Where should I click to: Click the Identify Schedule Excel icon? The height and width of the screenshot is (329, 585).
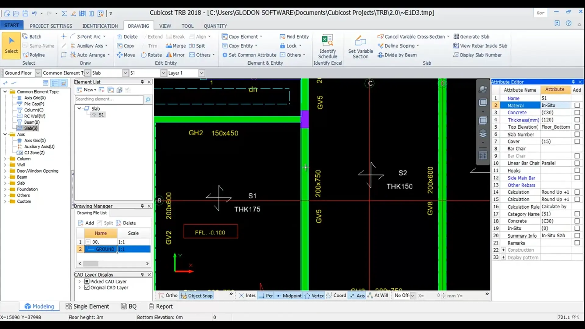pyautogui.click(x=328, y=41)
